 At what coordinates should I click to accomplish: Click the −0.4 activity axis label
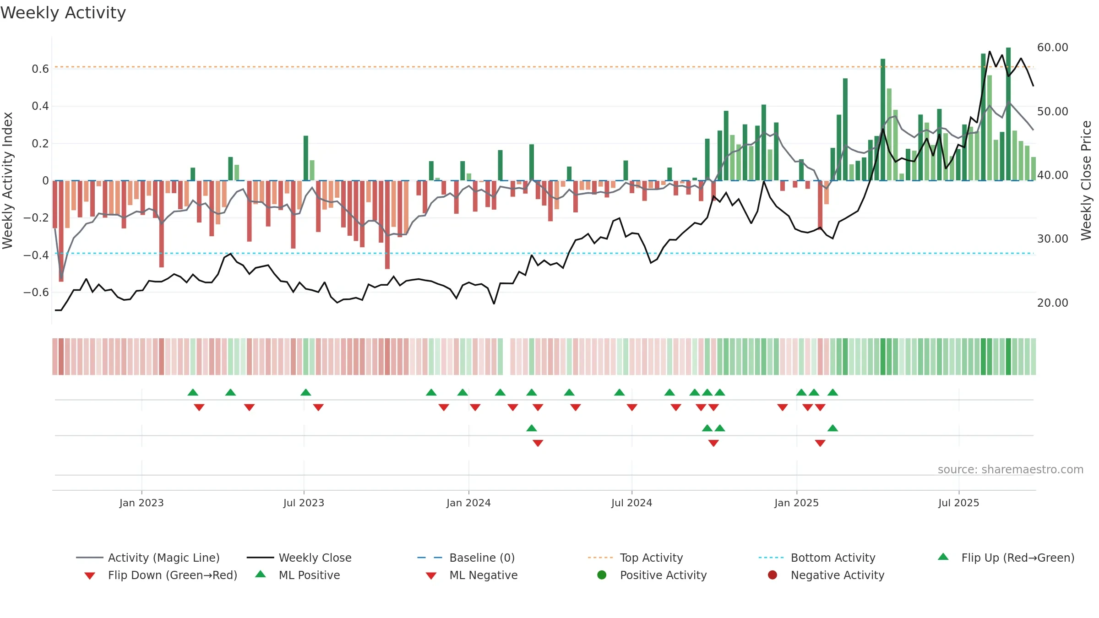(x=36, y=255)
